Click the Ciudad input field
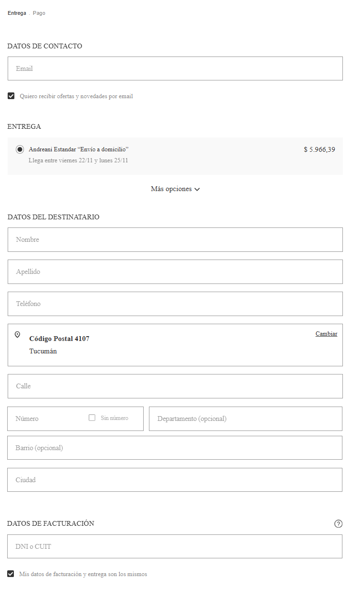 click(175, 480)
